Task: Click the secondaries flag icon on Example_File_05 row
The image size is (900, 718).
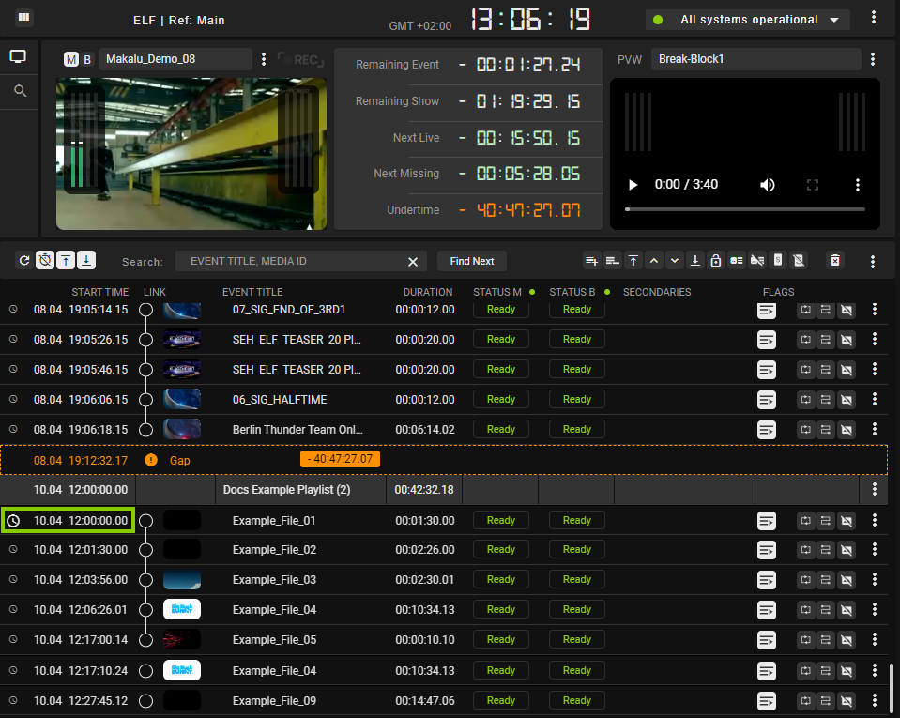Action: point(767,640)
